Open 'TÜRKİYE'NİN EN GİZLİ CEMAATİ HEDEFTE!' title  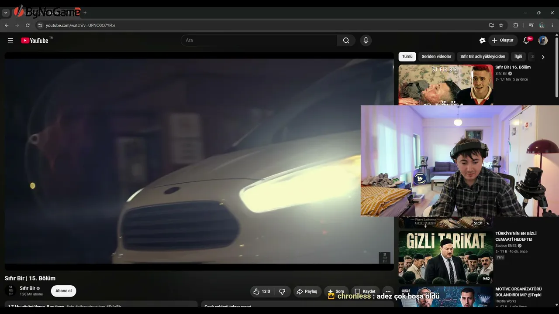[516, 236]
